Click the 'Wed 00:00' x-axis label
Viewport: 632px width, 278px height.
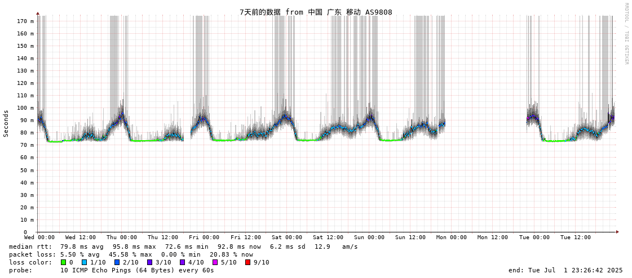point(39,237)
